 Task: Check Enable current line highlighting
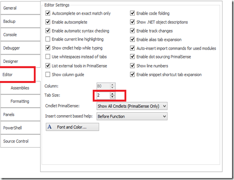point(48,39)
